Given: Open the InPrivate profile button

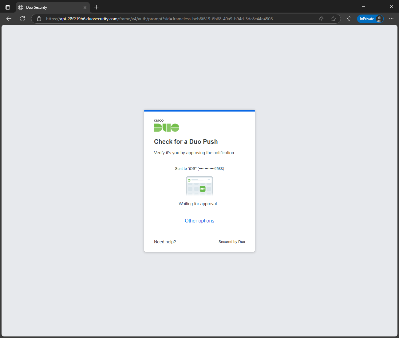Looking at the screenshot, I should click(370, 19).
